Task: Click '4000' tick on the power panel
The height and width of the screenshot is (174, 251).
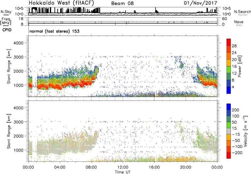Action: (x=18, y=43)
